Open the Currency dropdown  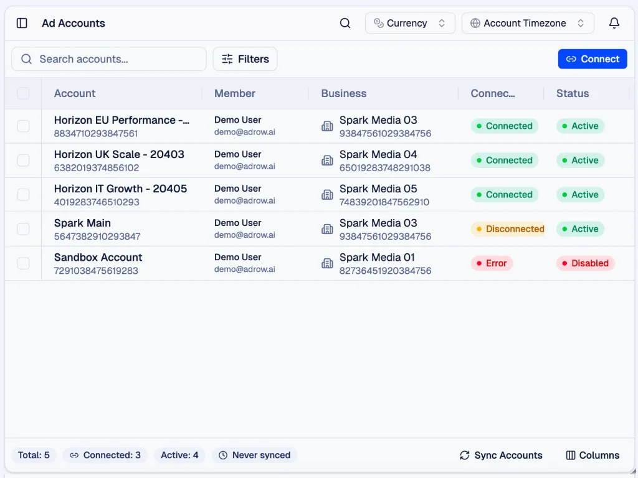[409, 23]
